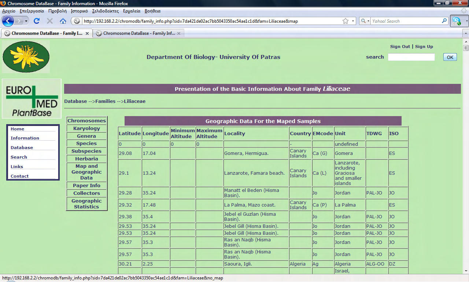
Task: Bookmark this page with the star icon
Action: point(346,21)
